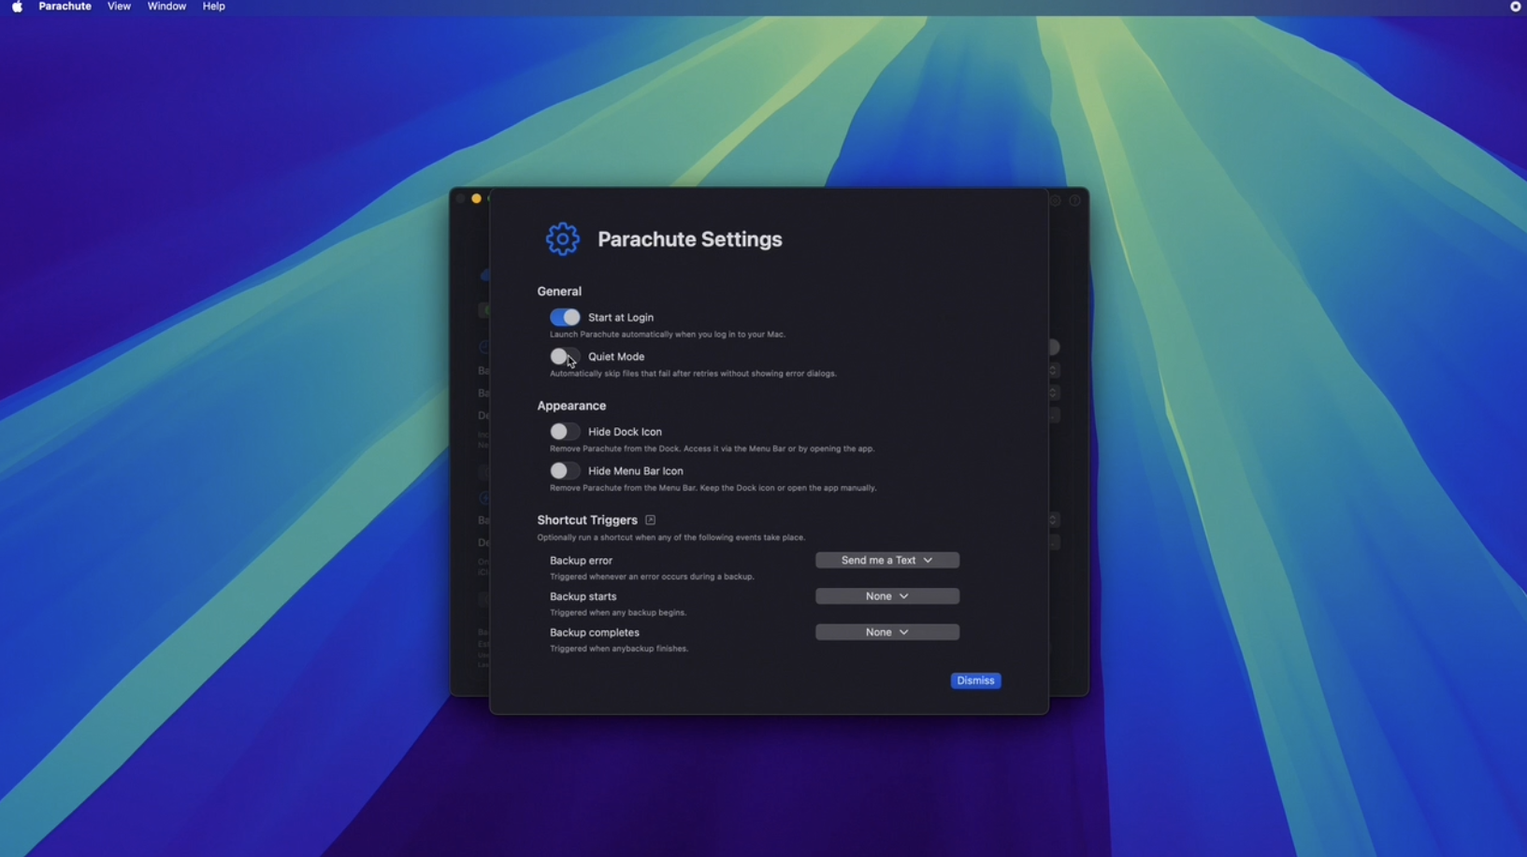Click the Backup error label
Screen dimensions: 1527x857
pyautogui.click(x=581, y=561)
